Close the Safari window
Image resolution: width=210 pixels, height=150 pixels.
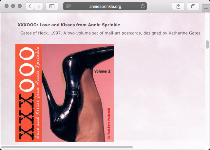click(x=7, y=6)
